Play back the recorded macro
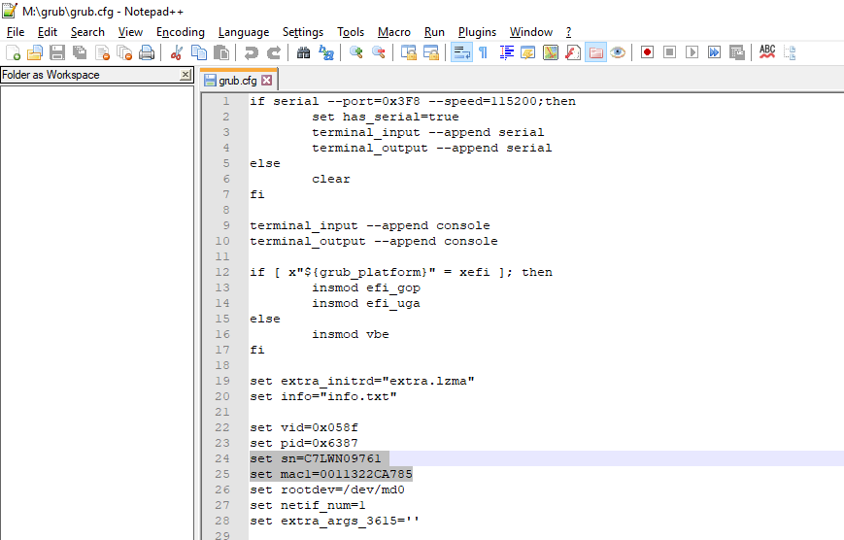Screen dimensions: 844x540 [x=692, y=52]
